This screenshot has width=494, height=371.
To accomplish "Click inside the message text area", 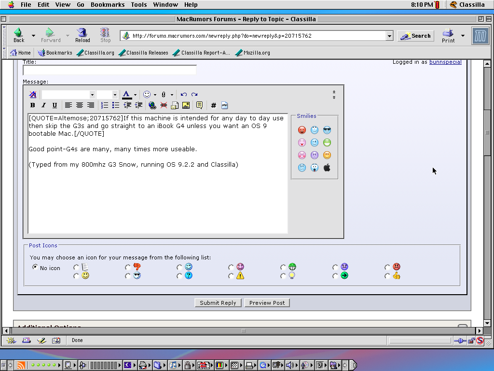I will click(158, 173).
